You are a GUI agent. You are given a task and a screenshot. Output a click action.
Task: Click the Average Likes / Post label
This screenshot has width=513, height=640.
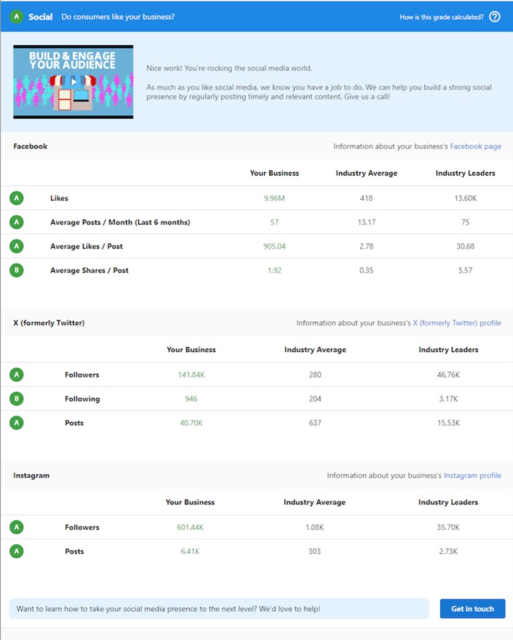coord(86,246)
